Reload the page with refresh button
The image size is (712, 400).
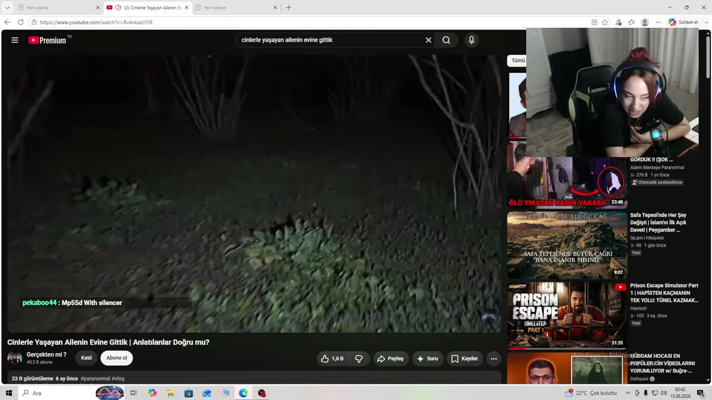(x=21, y=22)
